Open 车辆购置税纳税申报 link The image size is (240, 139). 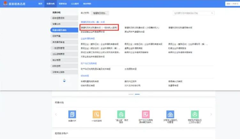point(90,81)
